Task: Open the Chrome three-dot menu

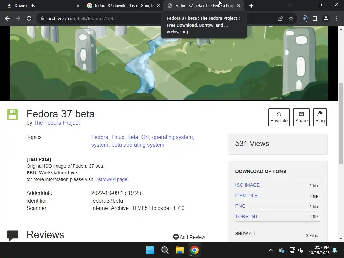Action: pos(337,19)
